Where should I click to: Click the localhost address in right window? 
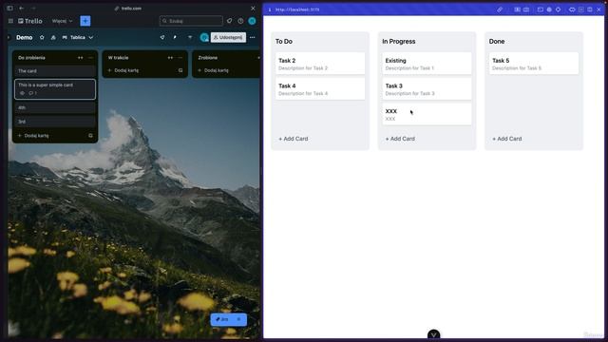click(297, 9)
